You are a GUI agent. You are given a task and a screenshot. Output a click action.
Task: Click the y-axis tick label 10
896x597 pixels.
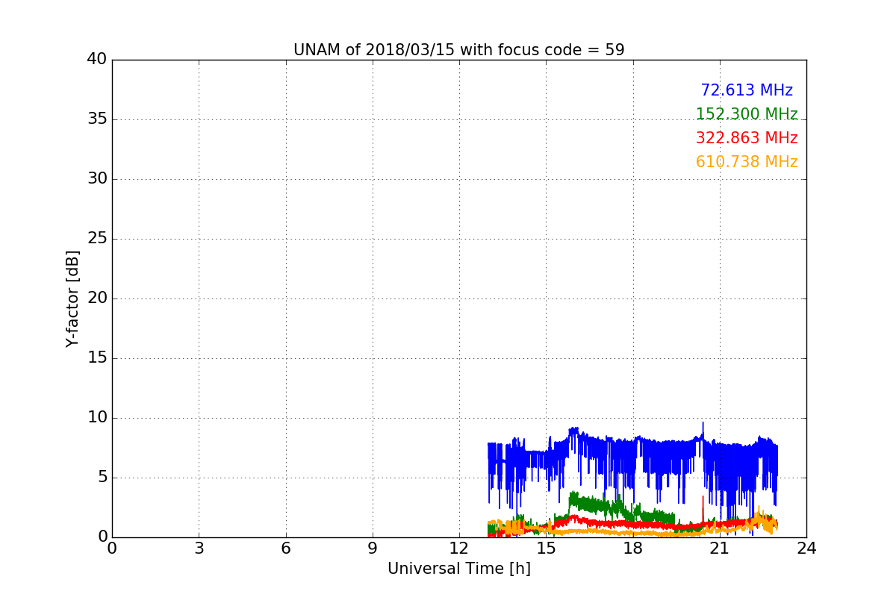97,418
